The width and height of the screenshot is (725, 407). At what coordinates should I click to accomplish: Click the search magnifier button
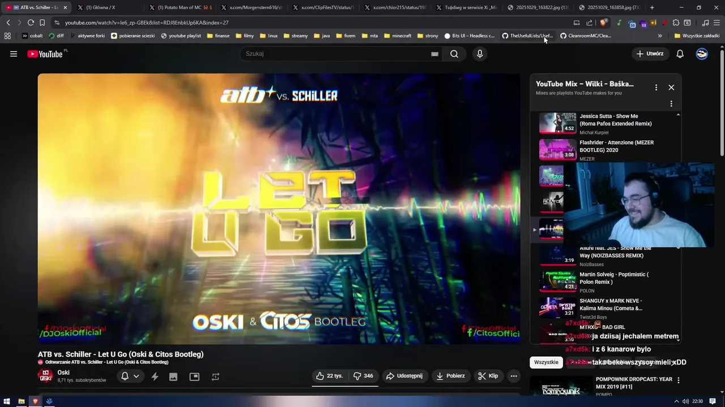point(454,54)
